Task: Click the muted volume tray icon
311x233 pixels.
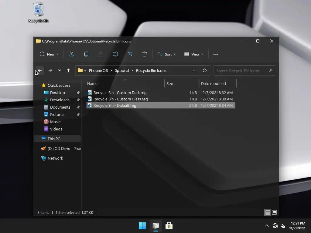Action: (283, 226)
